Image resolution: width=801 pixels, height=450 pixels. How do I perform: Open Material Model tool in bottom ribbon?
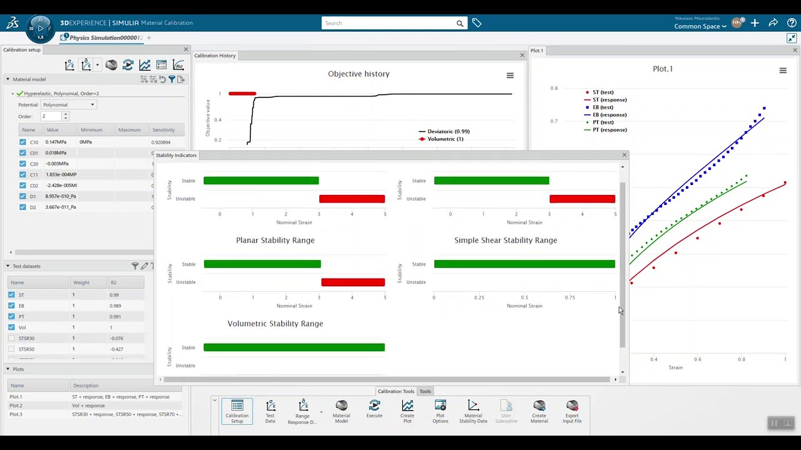coord(341,412)
